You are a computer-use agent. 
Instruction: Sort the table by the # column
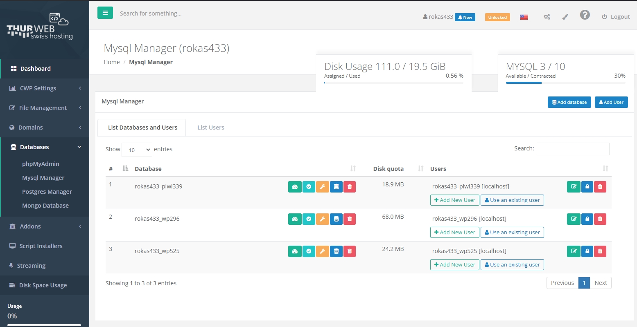click(118, 169)
